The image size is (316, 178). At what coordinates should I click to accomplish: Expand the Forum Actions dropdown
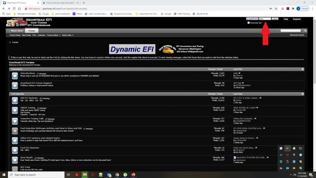[54, 35]
